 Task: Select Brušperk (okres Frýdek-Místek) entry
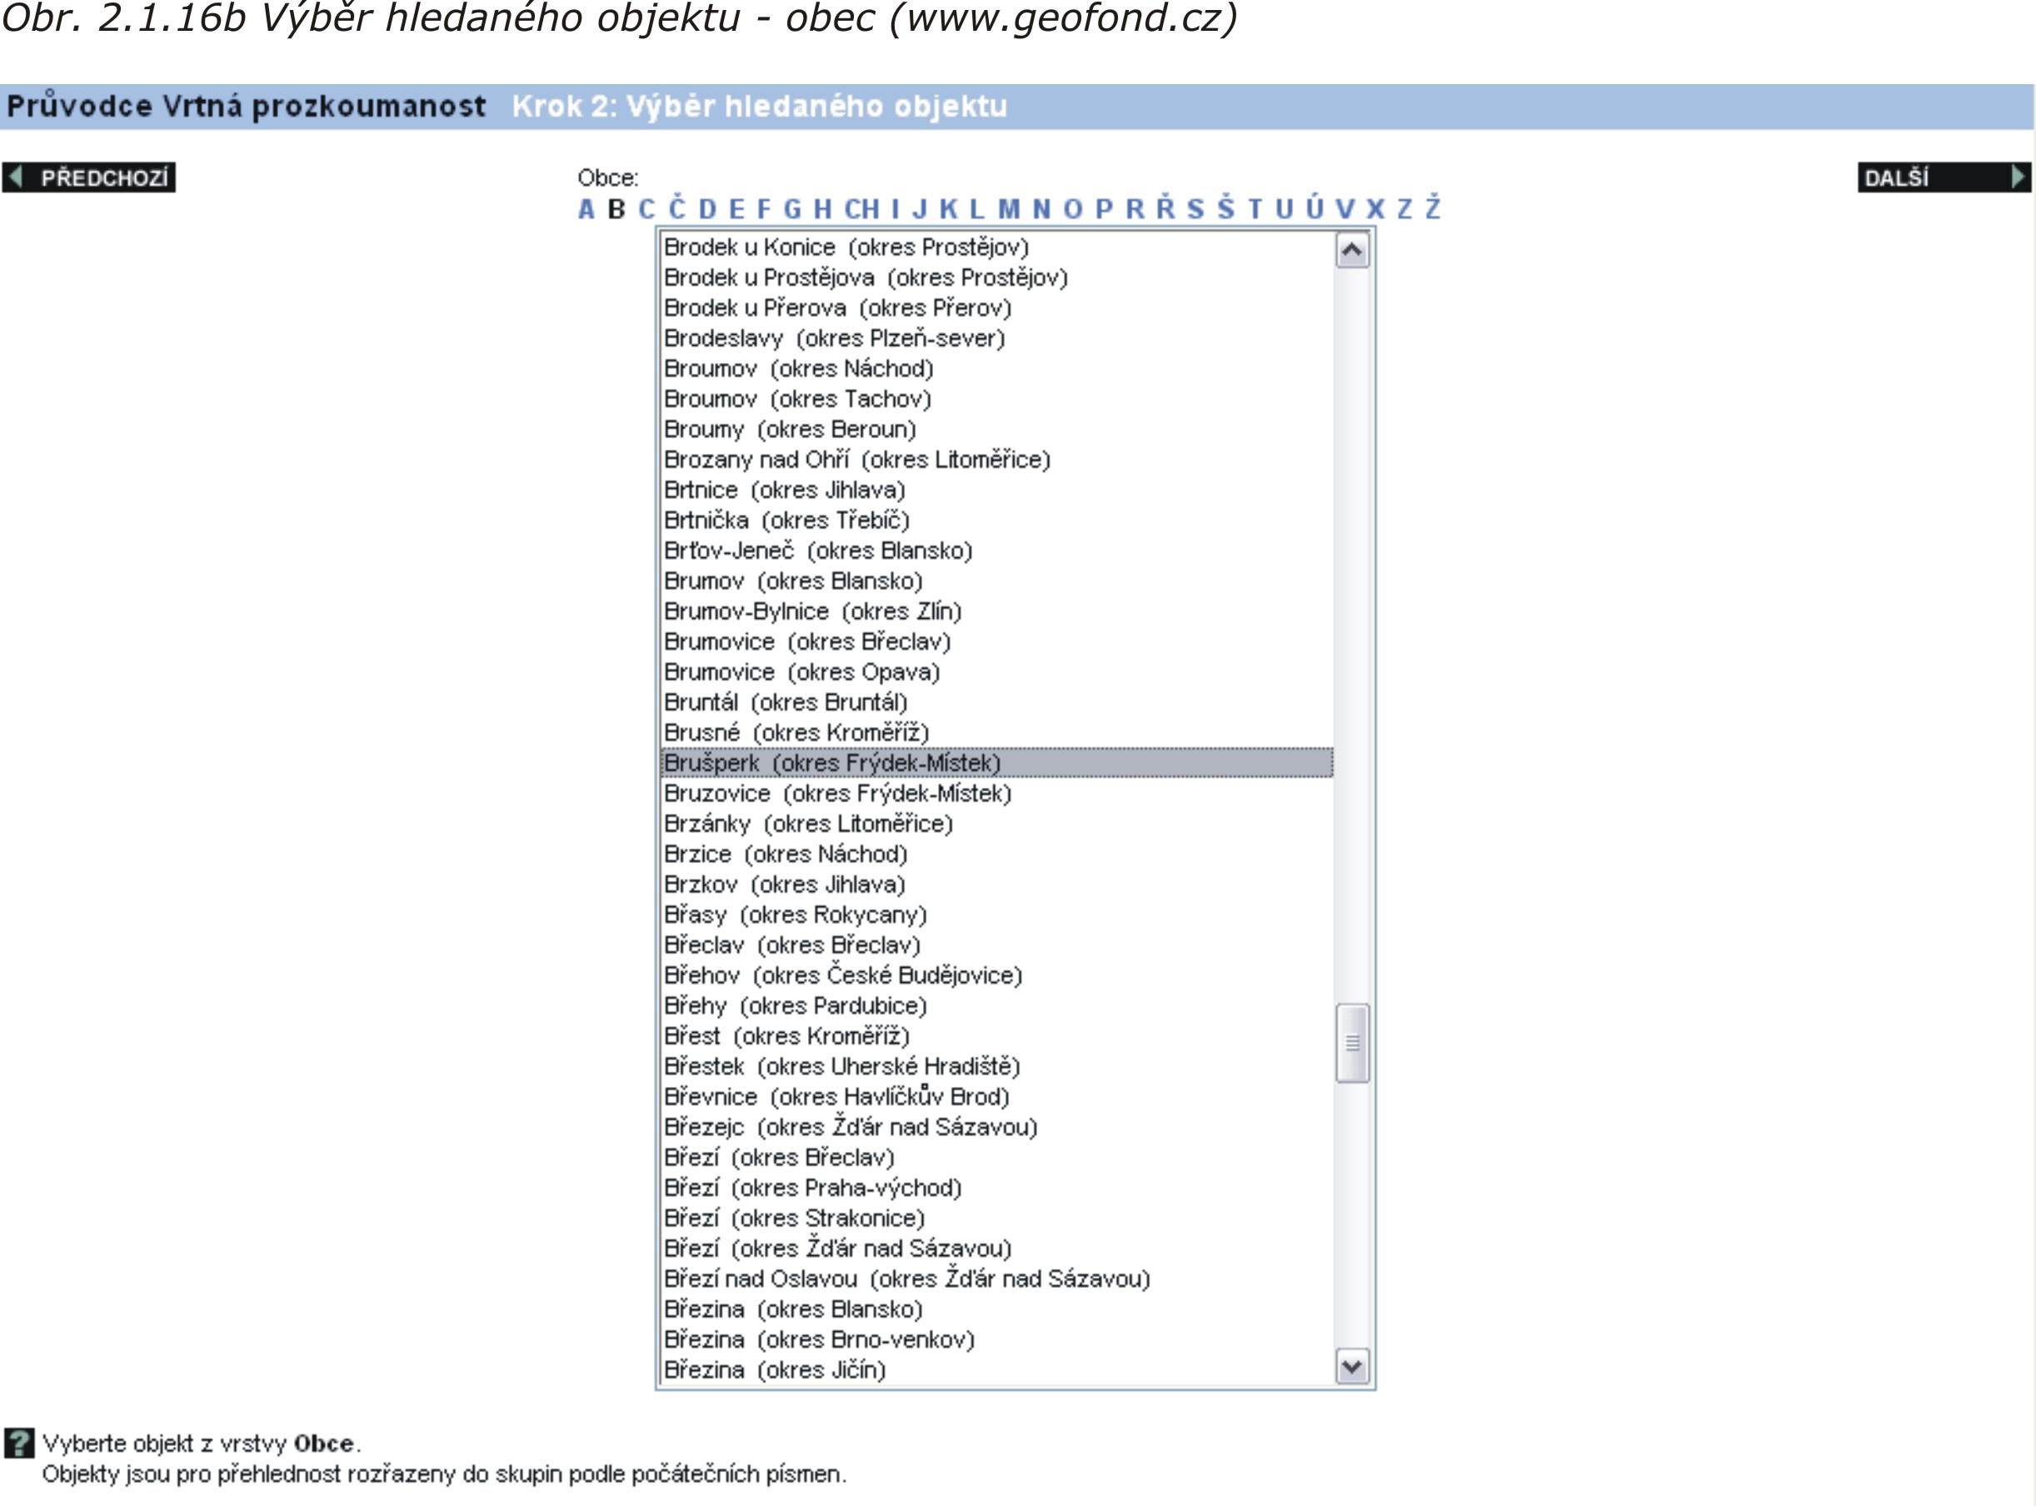831,763
